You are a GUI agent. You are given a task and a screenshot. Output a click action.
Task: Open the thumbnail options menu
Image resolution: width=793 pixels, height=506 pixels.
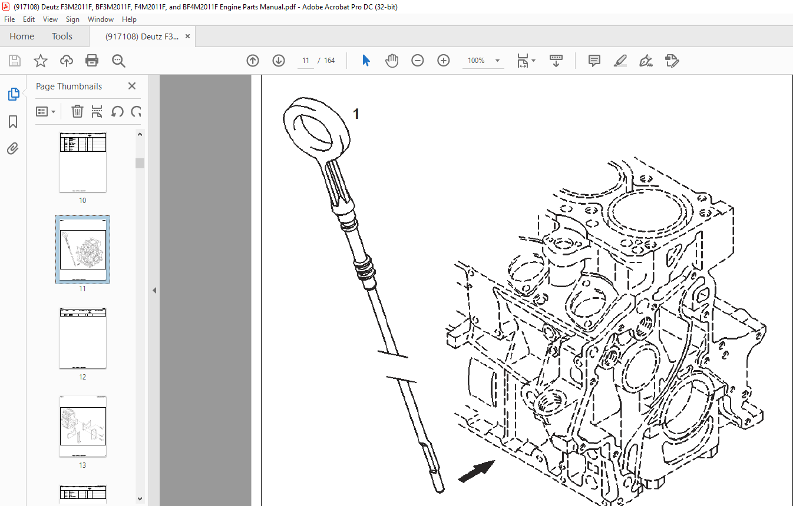(x=45, y=111)
